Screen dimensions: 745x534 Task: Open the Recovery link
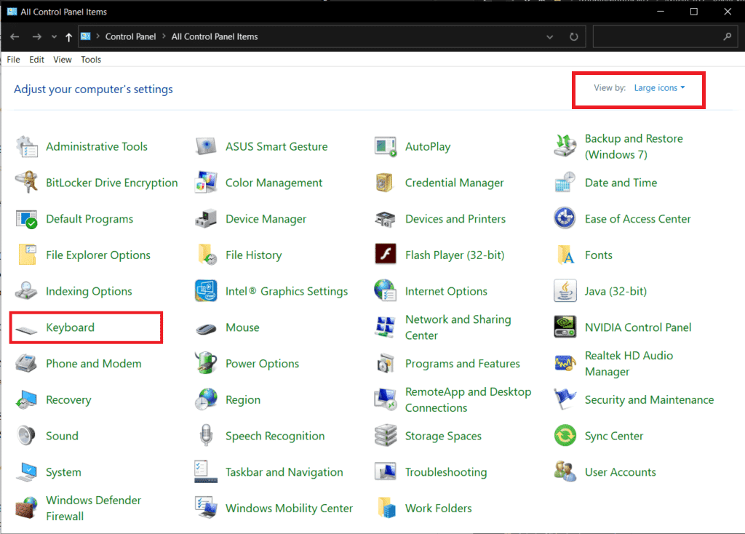coord(68,399)
